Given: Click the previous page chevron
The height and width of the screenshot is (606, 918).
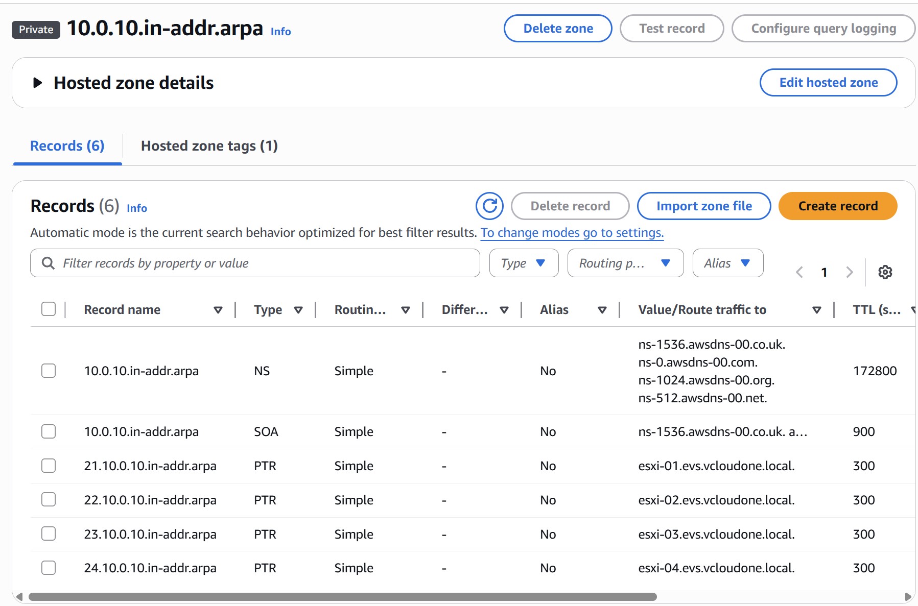Looking at the screenshot, I should click(799, 272).
